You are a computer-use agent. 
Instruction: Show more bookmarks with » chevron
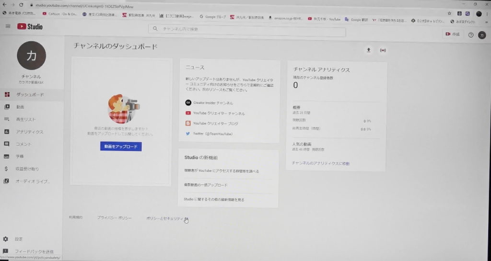[x=487, y=22]
